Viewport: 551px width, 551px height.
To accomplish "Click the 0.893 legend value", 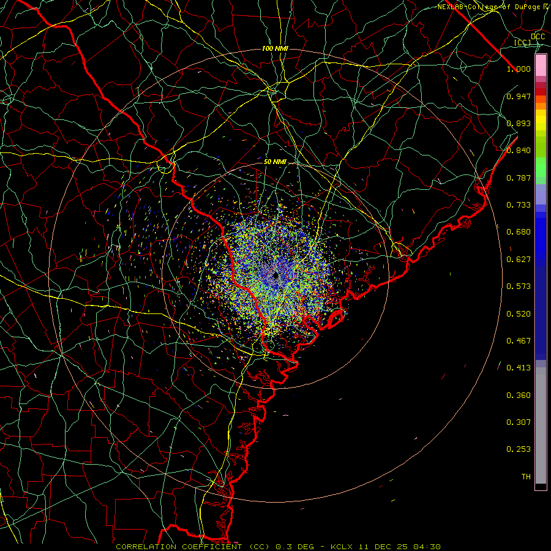I will coord(519,123).
